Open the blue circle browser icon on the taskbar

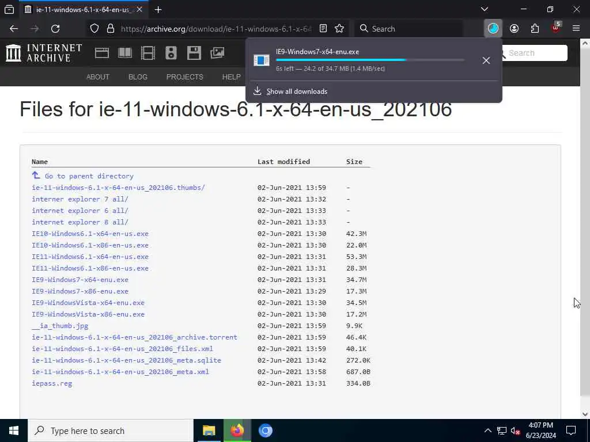[x=265, y=430]
